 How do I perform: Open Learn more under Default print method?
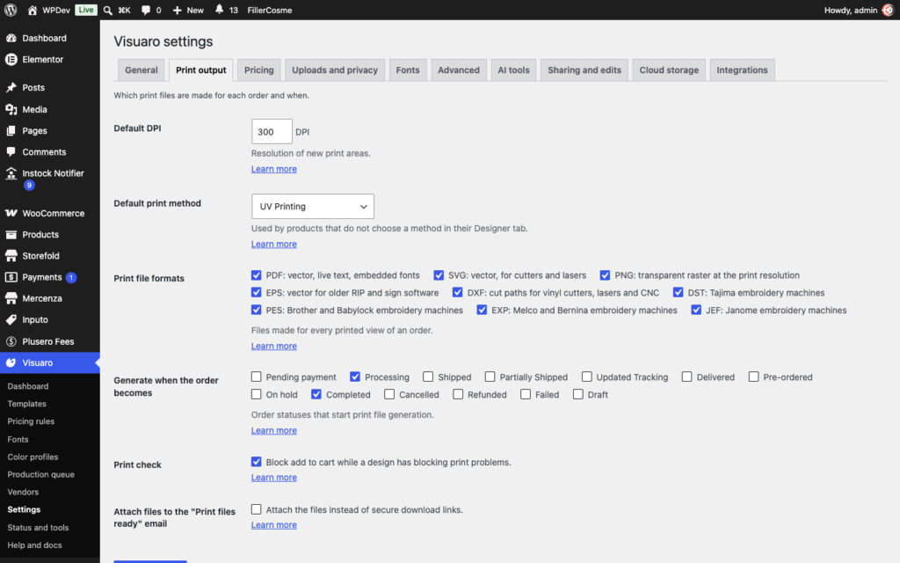click(274, 245)
